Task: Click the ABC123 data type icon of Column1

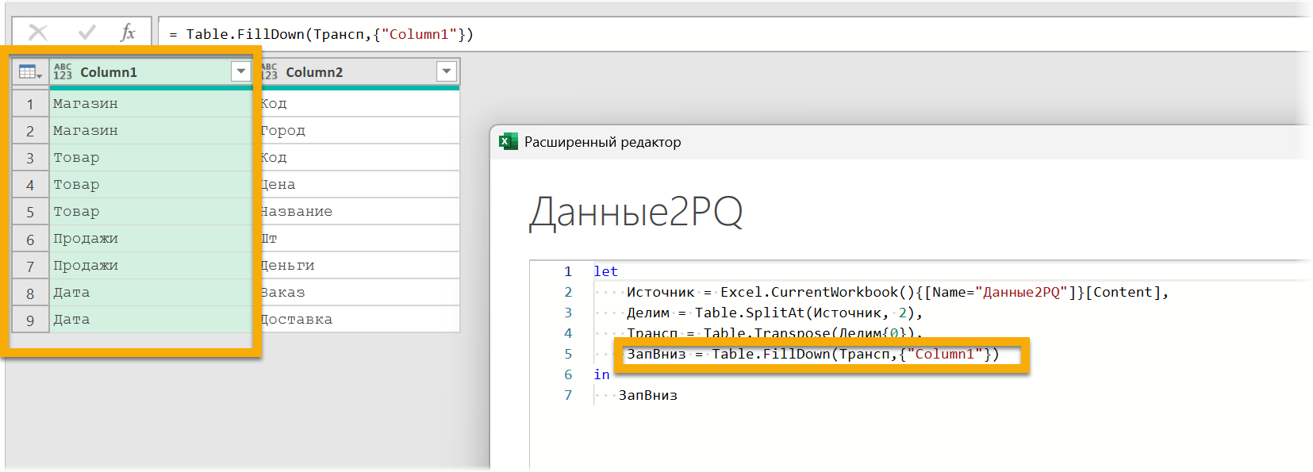Action: (63, 72)
